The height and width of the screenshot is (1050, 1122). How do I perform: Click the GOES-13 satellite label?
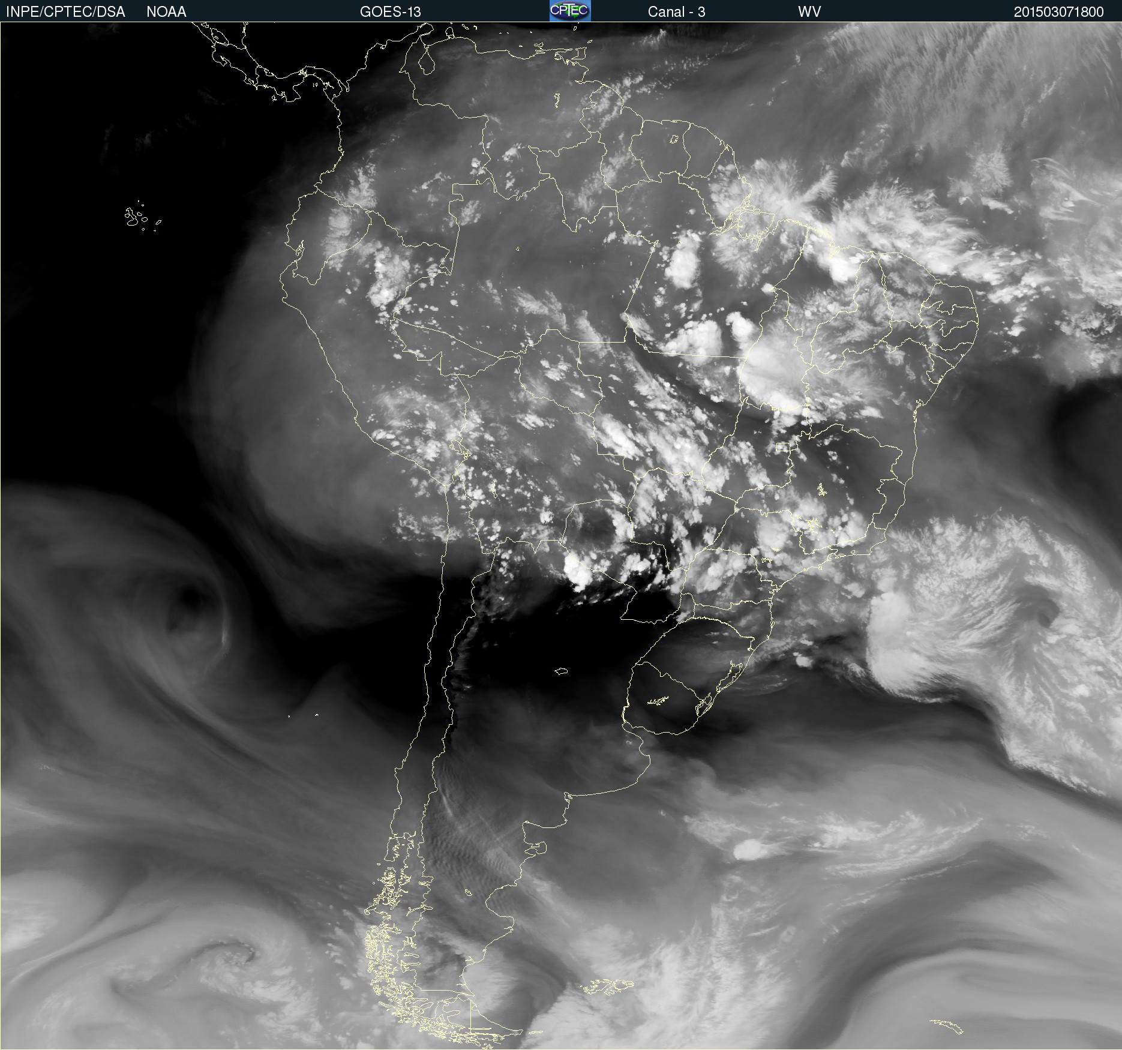[x=391, y=12]
